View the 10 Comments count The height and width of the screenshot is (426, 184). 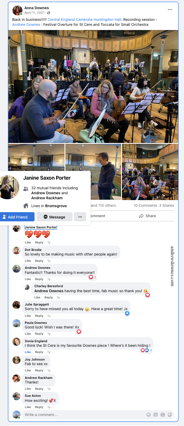(x=145, y=205)
